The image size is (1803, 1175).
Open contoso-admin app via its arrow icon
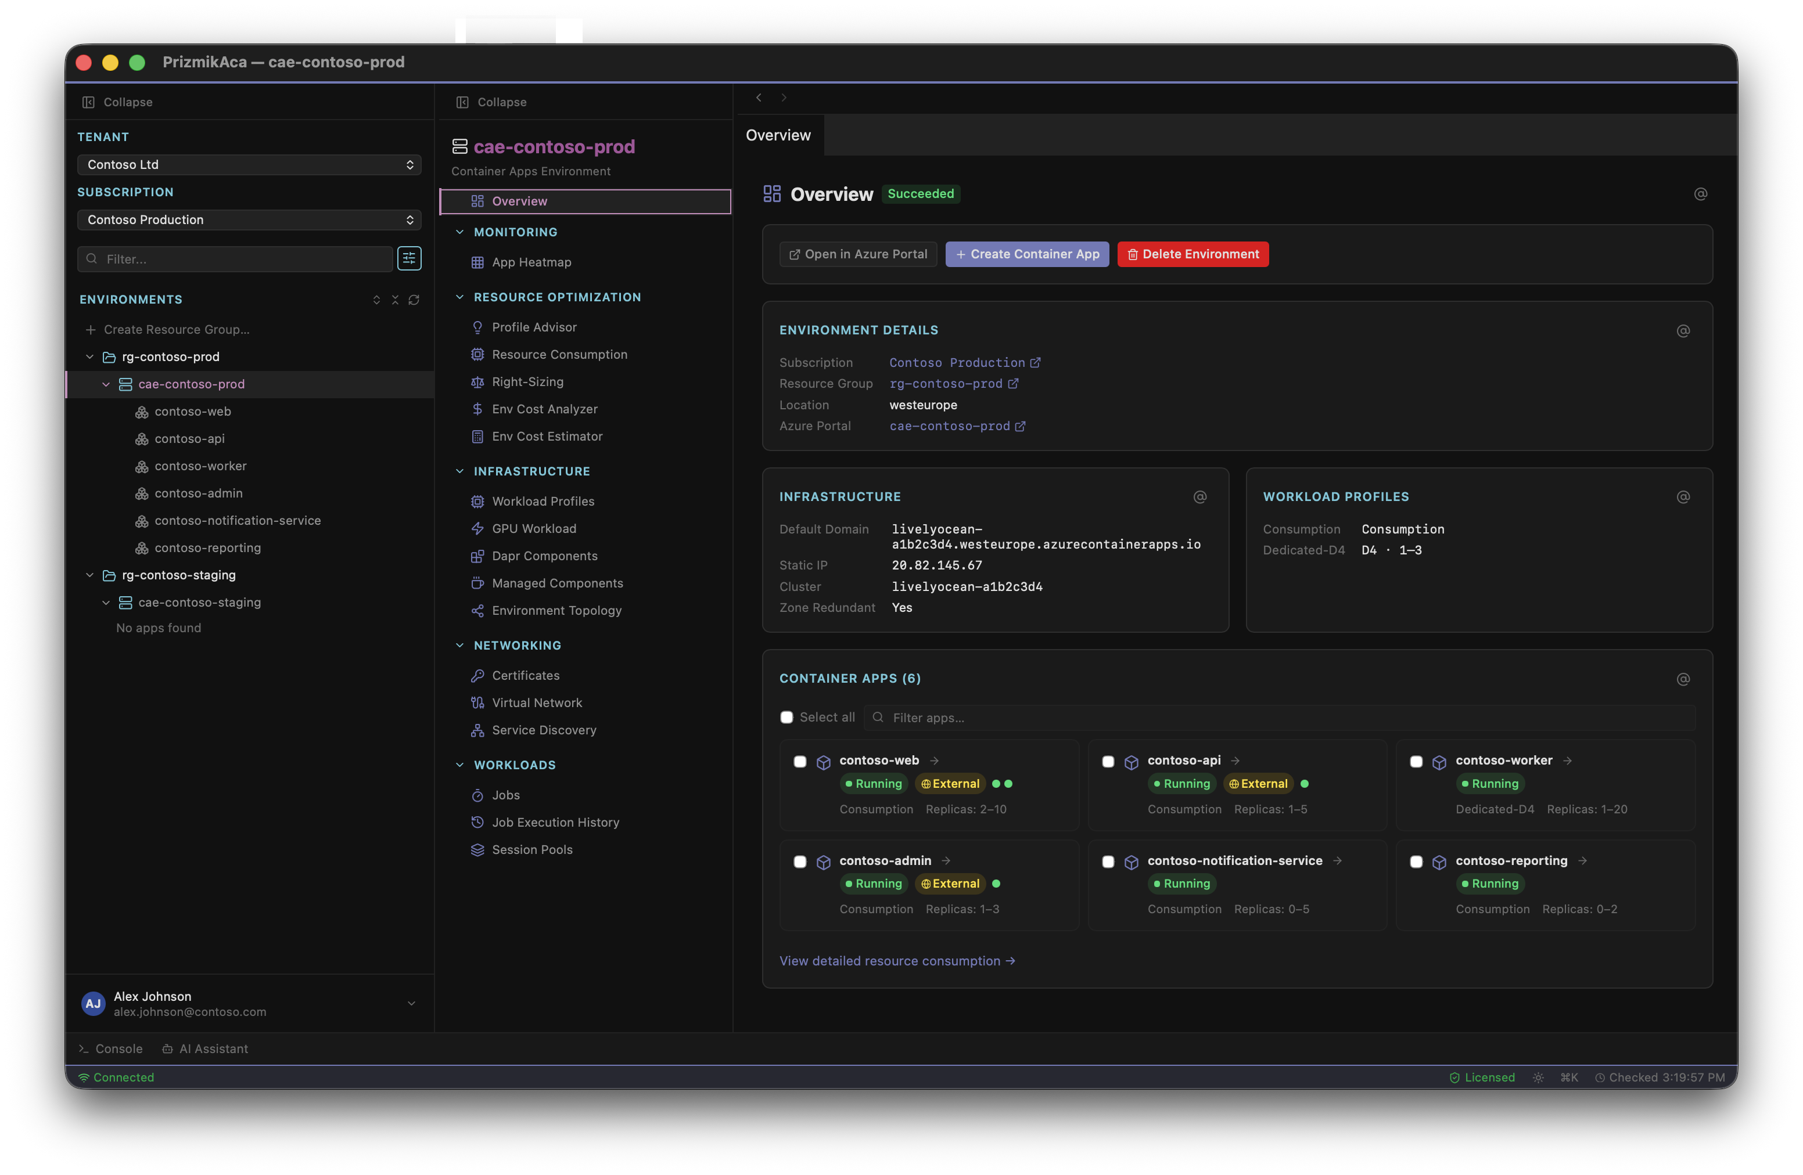click(x=946, y=861)
